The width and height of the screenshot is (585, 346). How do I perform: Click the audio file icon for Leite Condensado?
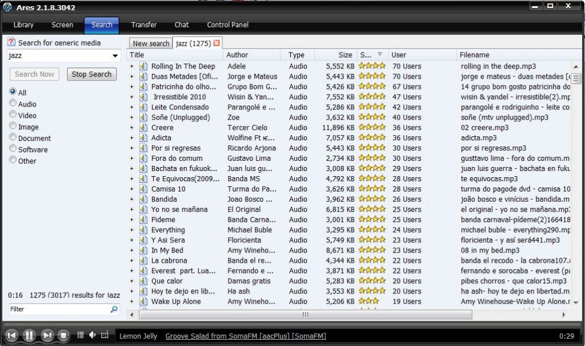click(143, 107)
